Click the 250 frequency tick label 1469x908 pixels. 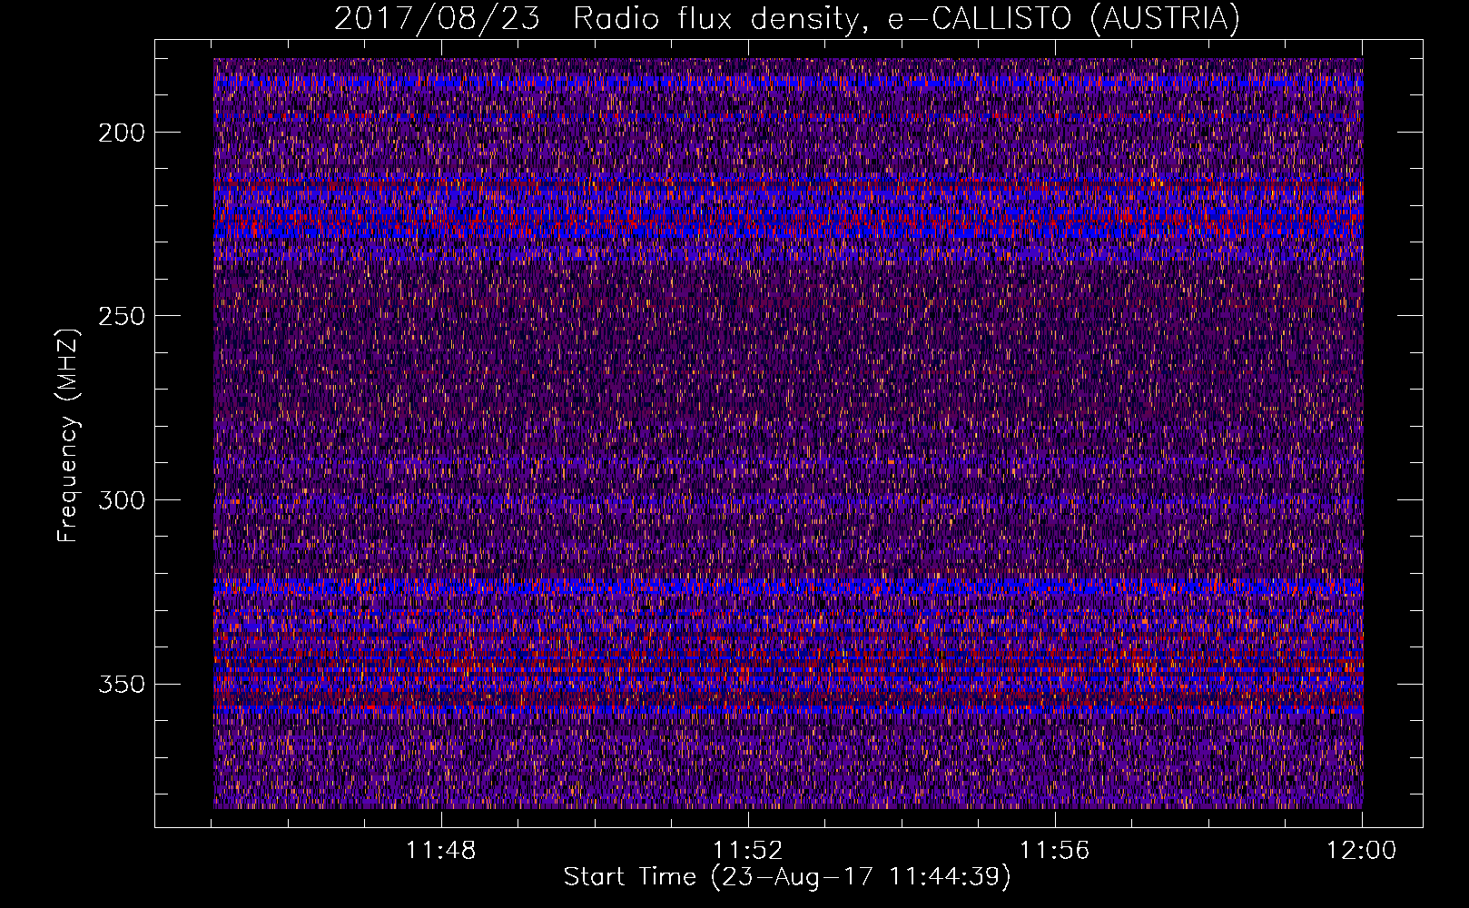(x=122, y=316)
